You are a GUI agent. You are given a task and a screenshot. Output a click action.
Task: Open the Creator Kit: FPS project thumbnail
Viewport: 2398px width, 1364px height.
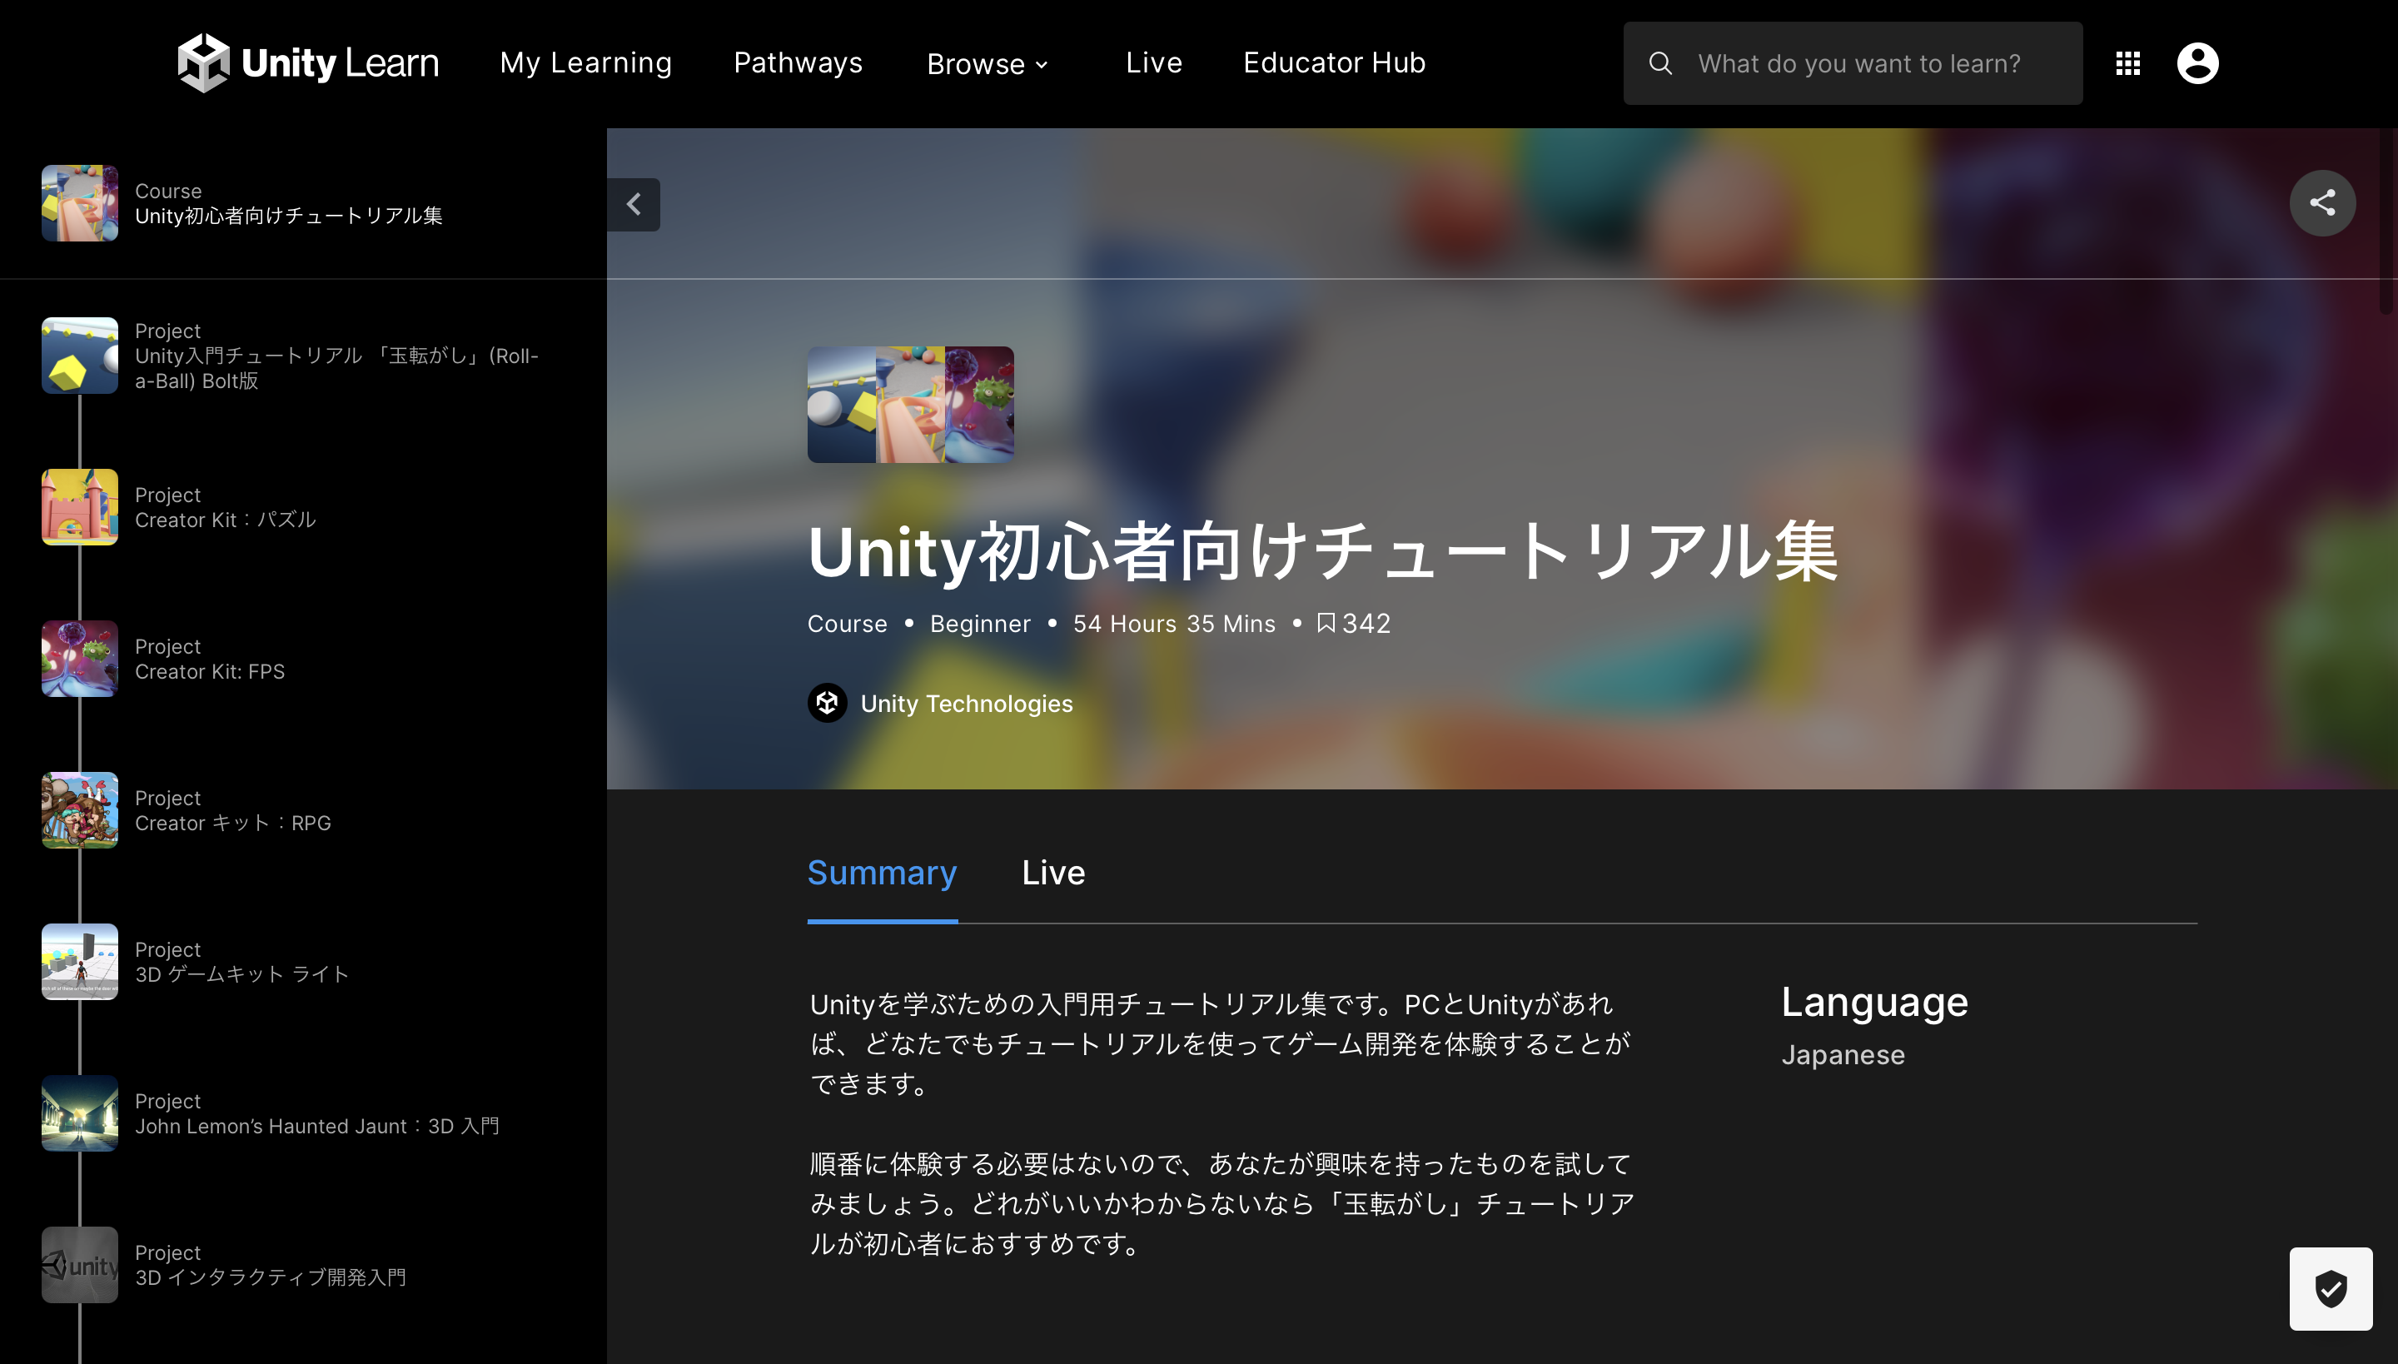click(80, 659)
